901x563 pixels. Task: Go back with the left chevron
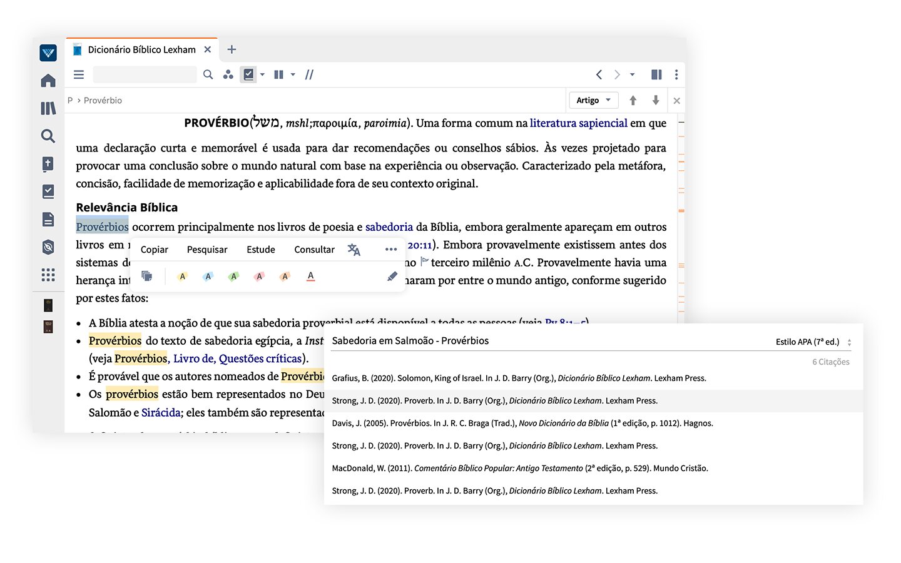(599, 74)
